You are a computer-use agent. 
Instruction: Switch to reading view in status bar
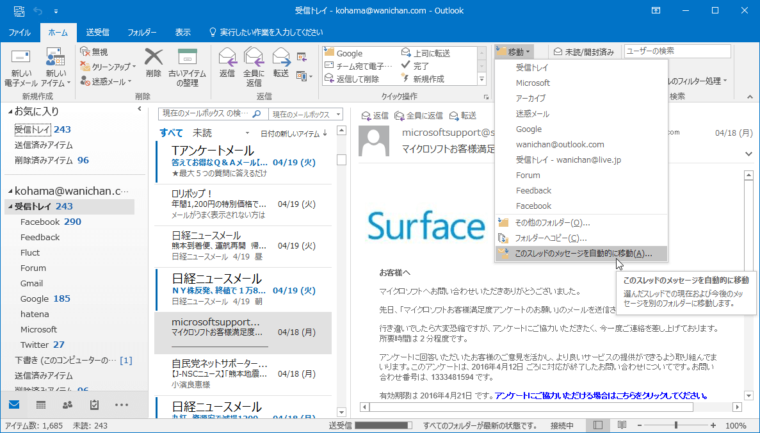[622, 425]
